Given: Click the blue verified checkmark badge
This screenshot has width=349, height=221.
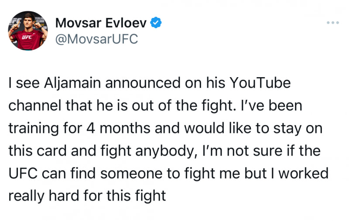Looking at the screenshot, I should [x=156, y=23].
